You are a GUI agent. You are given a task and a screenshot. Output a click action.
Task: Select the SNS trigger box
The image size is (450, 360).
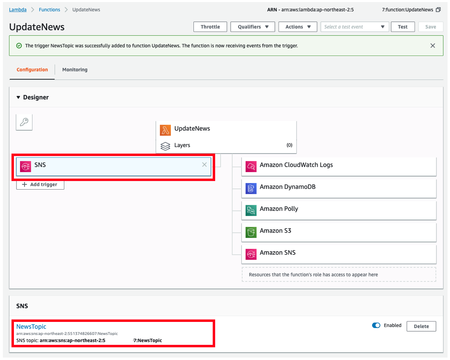[x=114, y=167]
